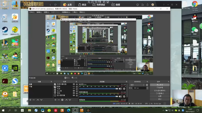Pop out the 混音器 dock panel
202x113 pixels.
[x=127, y=82]
